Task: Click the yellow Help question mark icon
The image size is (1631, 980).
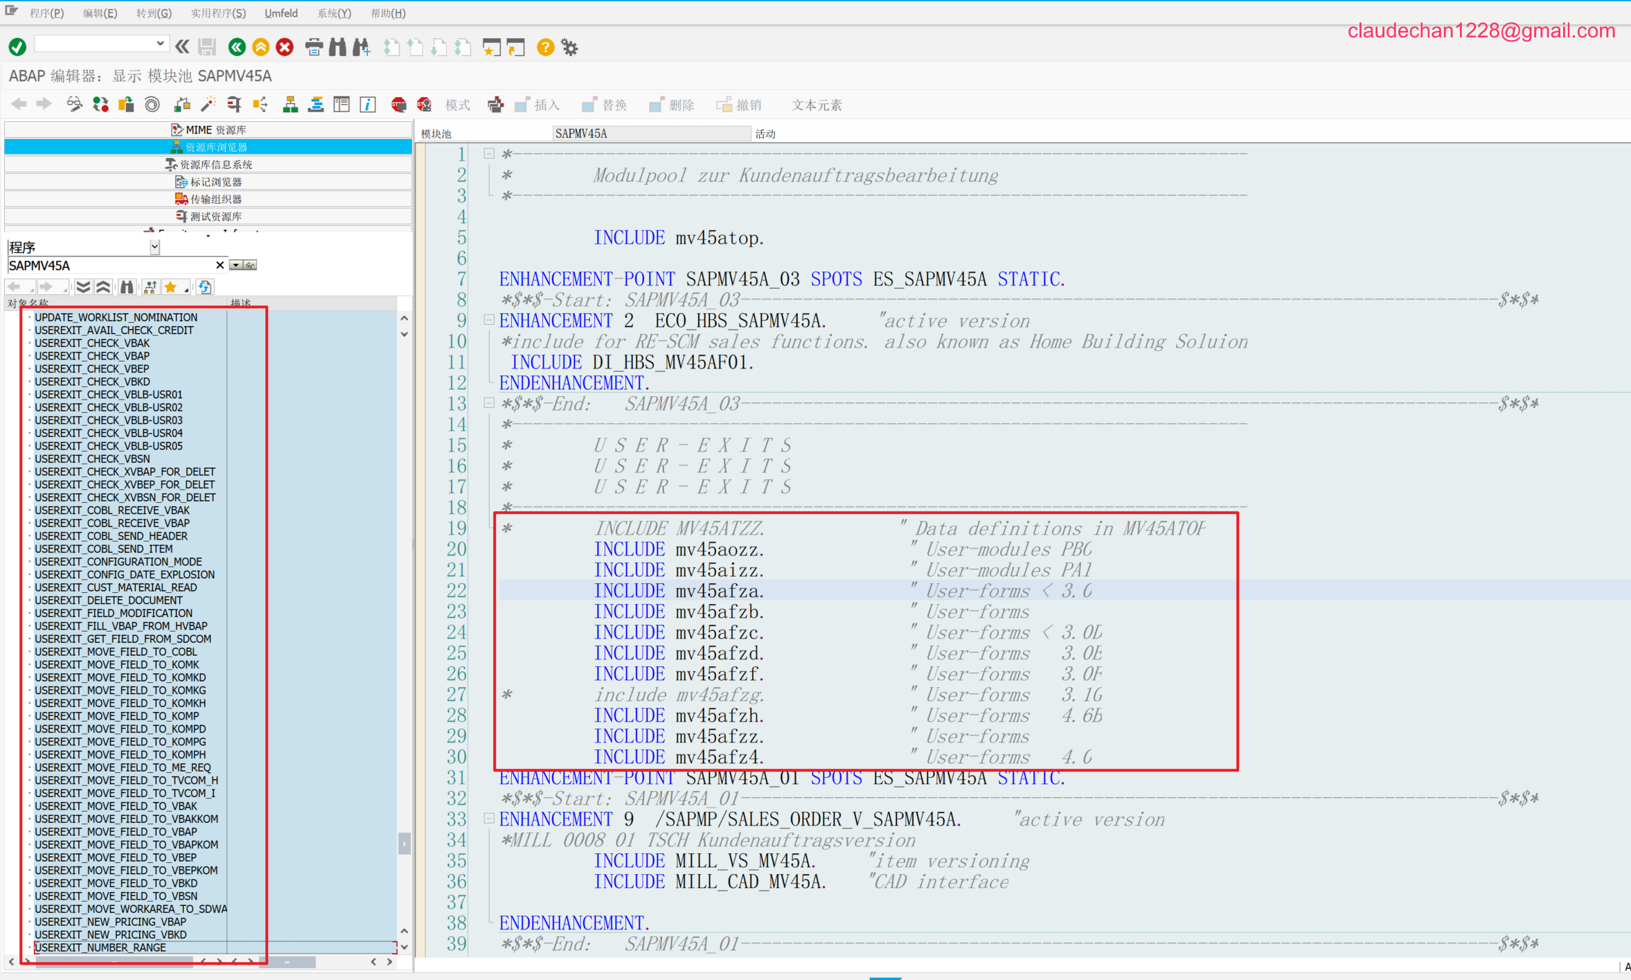Action: [545, 47]
